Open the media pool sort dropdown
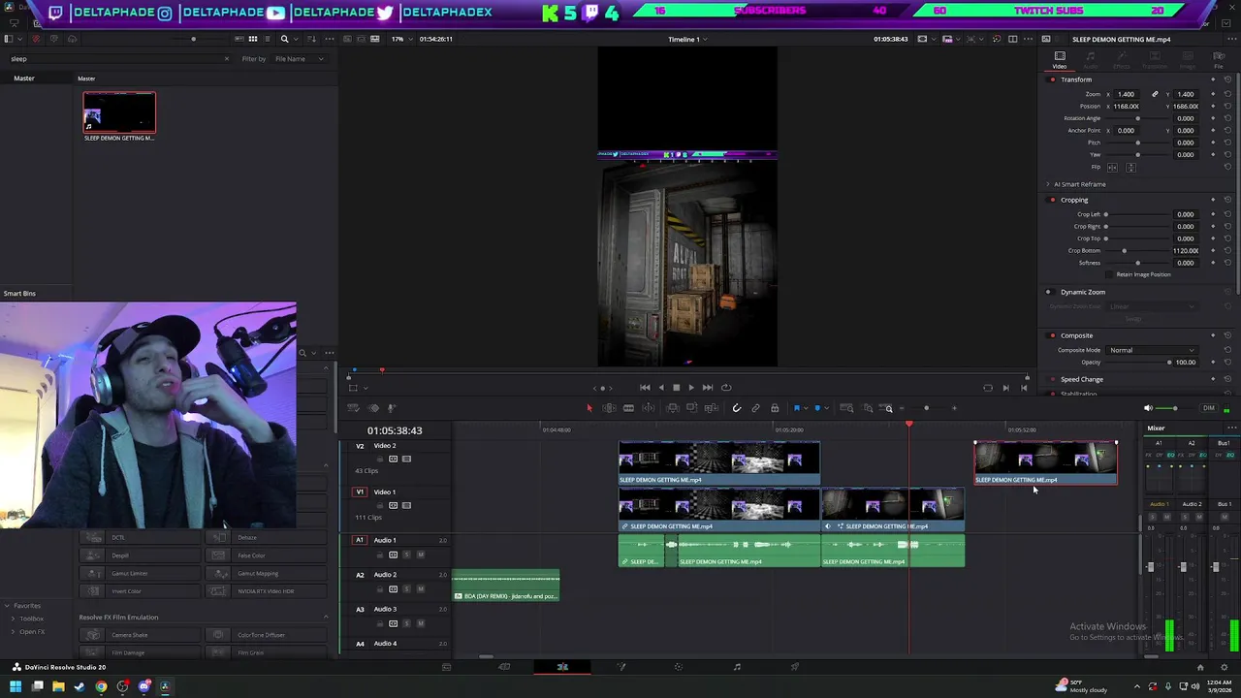1241x698 pixels. click(312, 39)
